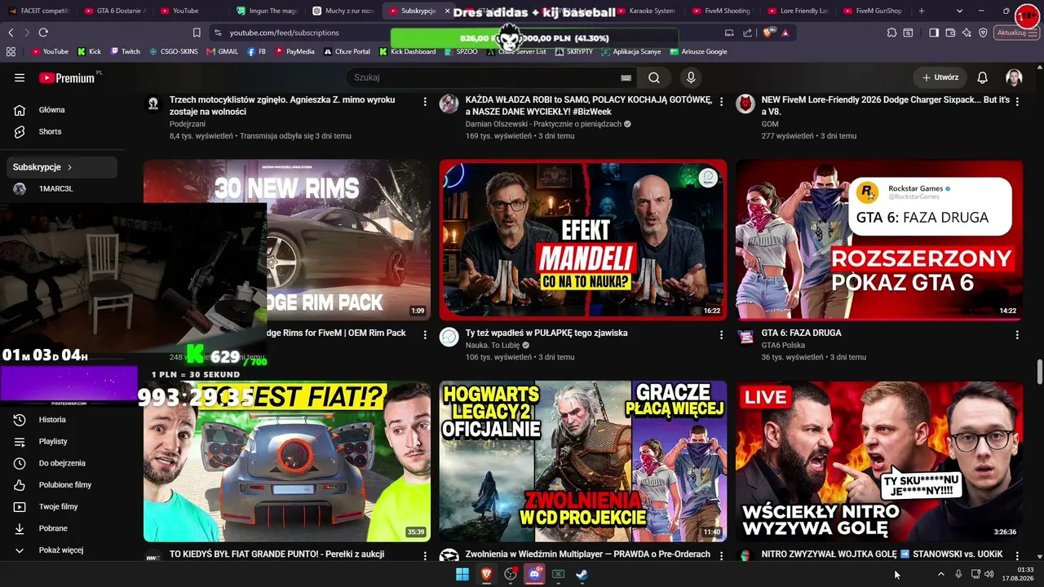Share this page from the address bar
This screenshot has height=587, width=1044.
coord(748,33)
